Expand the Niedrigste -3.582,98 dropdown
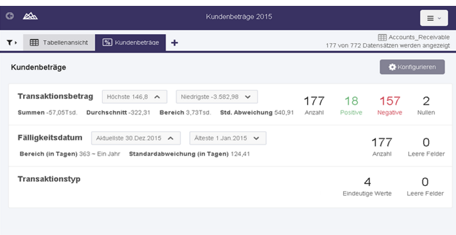 [217, 97]
